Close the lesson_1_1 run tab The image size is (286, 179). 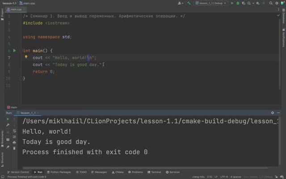pyautogui.click(x=38, y=113)
